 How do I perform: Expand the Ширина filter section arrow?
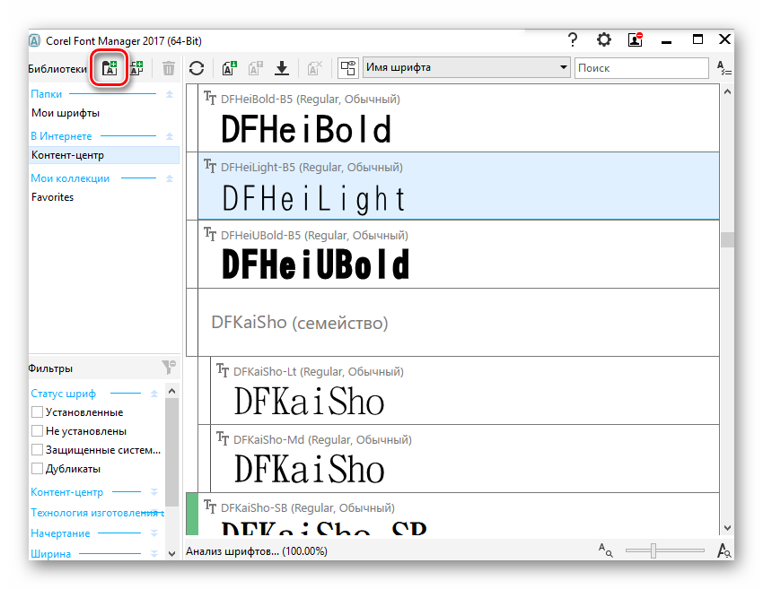[154, 553]
